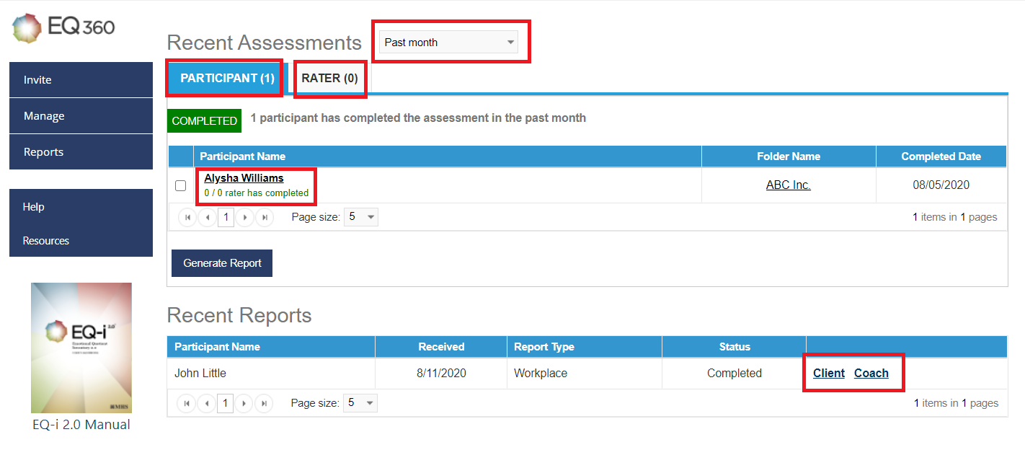Open the Reports menu
Image resolution: width=1025 pixels, height=450 pixels.
[x=81, y=151]
